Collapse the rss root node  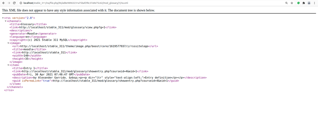pyautogui.click(x=3, y=18)
